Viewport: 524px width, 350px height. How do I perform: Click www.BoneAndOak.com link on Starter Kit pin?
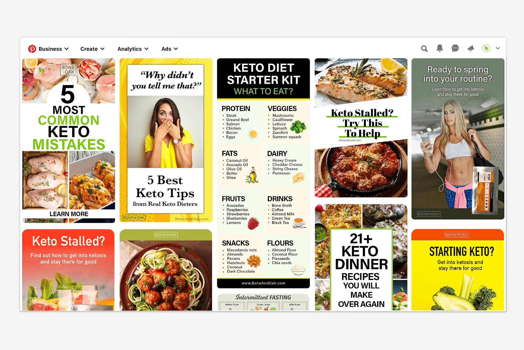pyautogui.click(x=263, y=283)
